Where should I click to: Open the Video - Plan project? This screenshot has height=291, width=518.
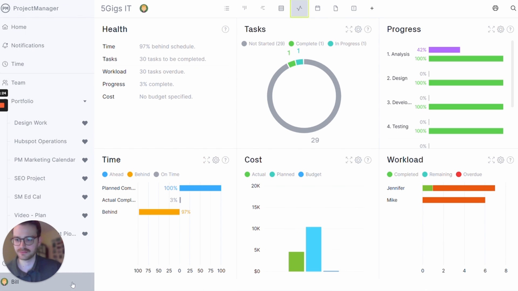[x=30, y=215]
